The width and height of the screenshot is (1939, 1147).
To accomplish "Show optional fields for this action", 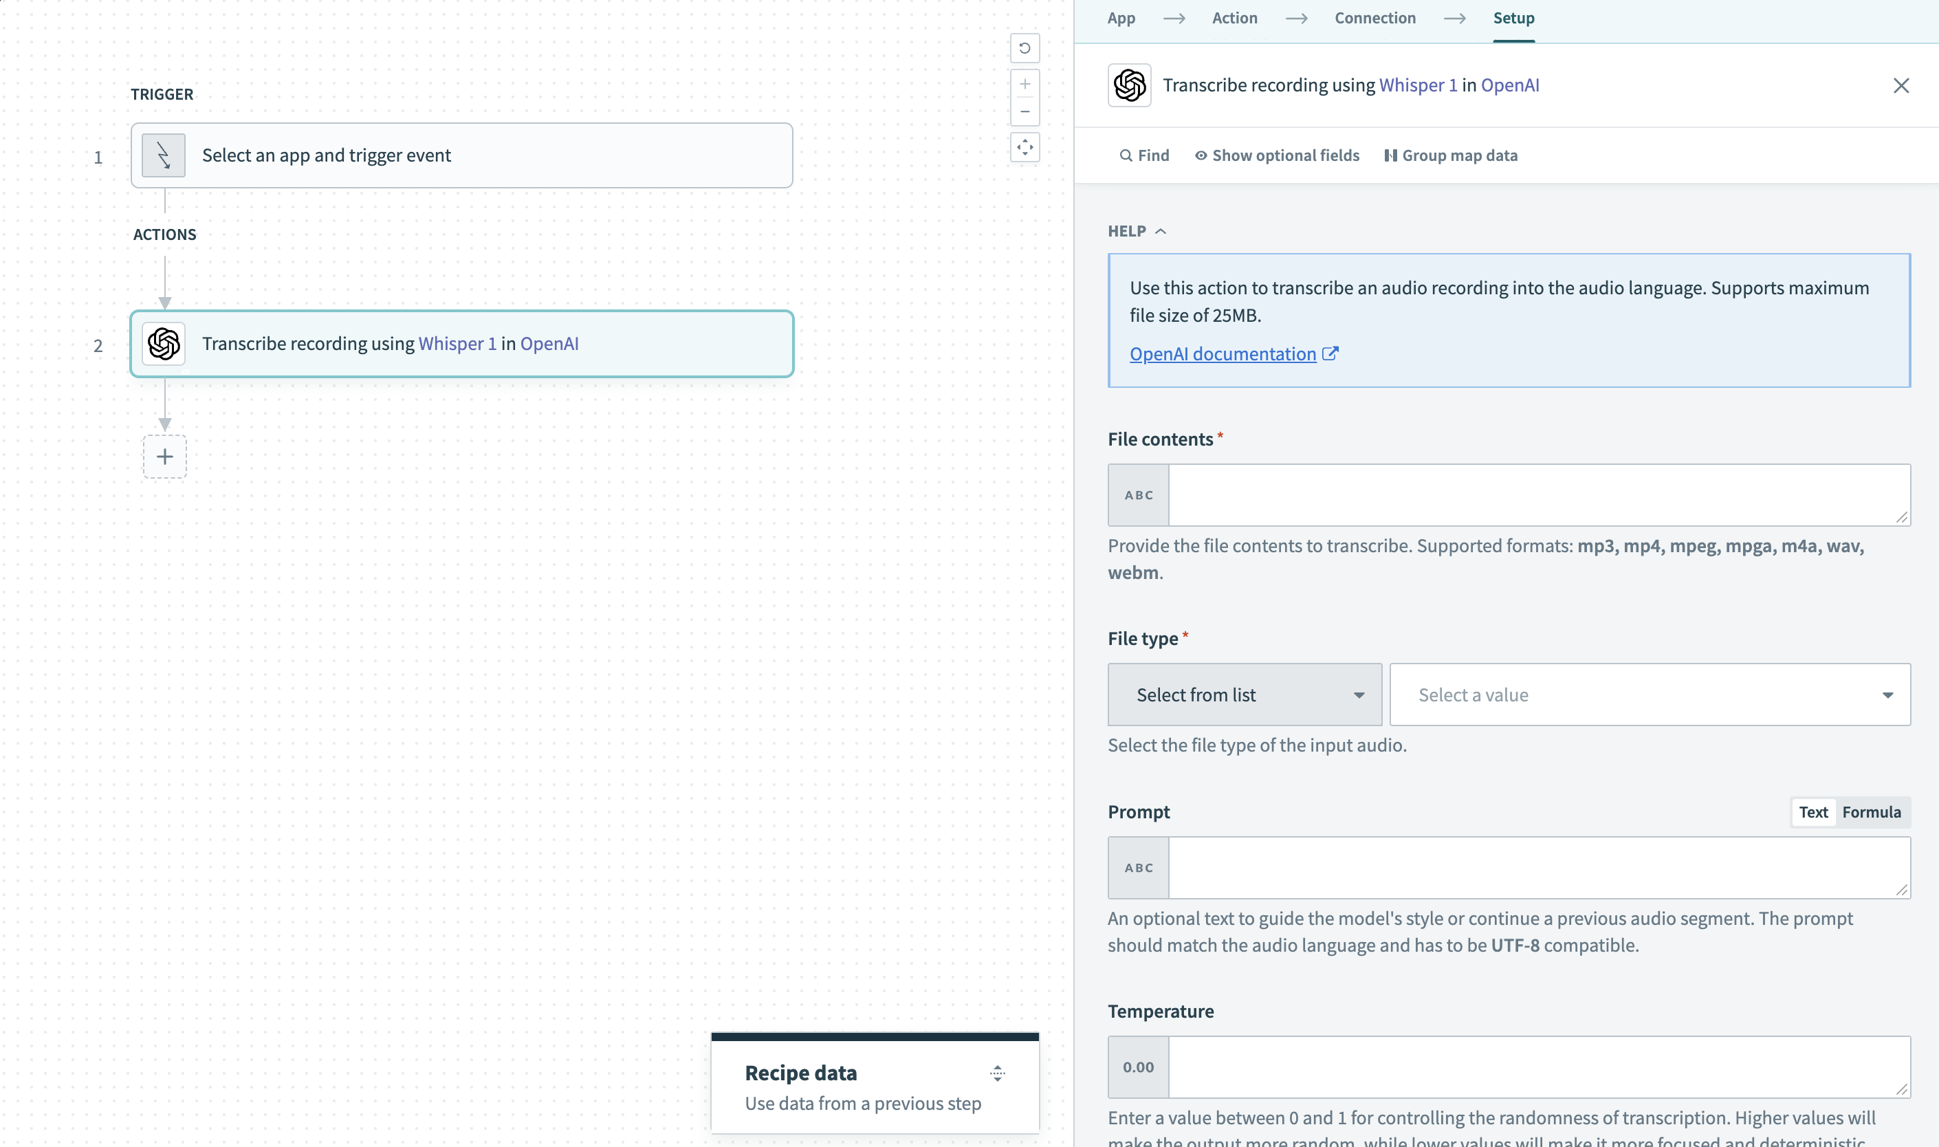I will coord(1276,155).
